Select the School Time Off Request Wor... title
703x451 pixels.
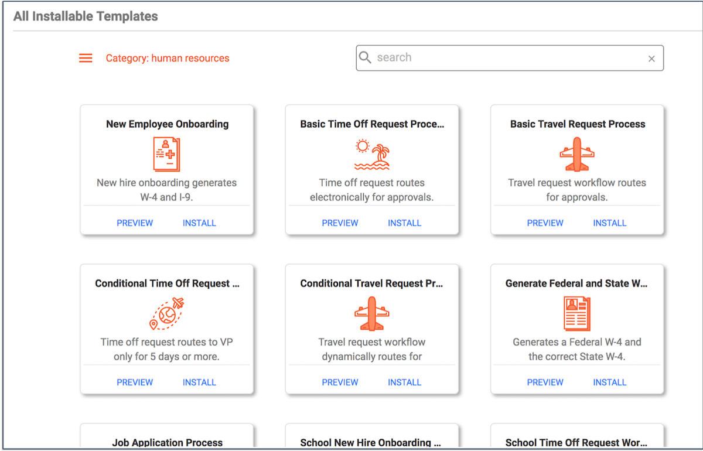(577, 443)
